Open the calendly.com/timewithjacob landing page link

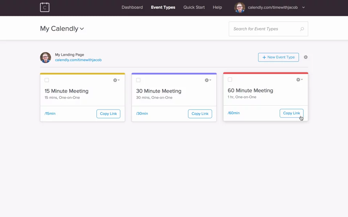78,60
